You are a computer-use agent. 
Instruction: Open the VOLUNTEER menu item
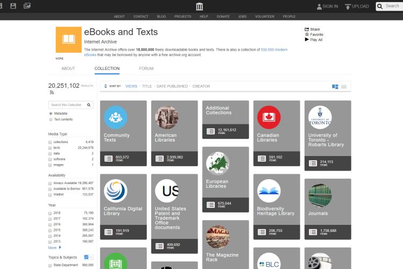(x=265, y=17)
